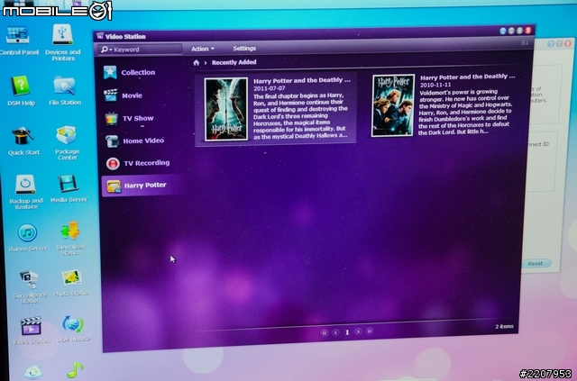The height and width of the screenshot is (381, 577).
Task: Go to the next page
Action: (x=358, y=331)
